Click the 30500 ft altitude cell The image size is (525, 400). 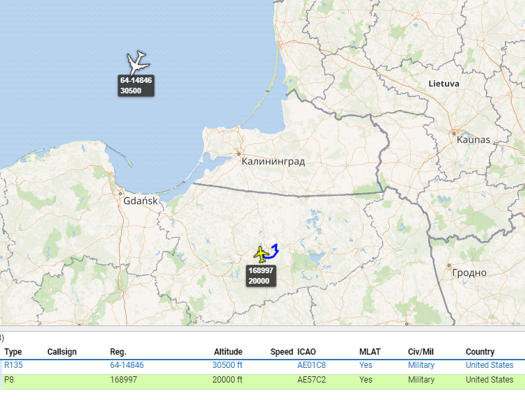click(227, 365)
